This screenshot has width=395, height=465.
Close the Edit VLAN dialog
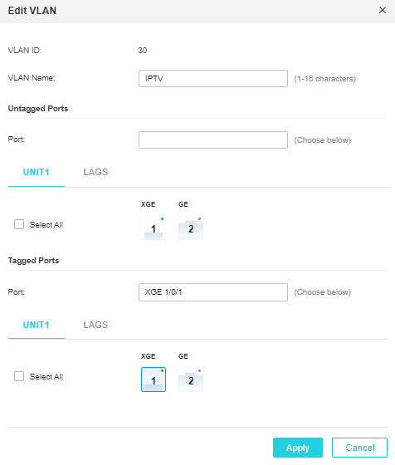(x=383, y=10)
